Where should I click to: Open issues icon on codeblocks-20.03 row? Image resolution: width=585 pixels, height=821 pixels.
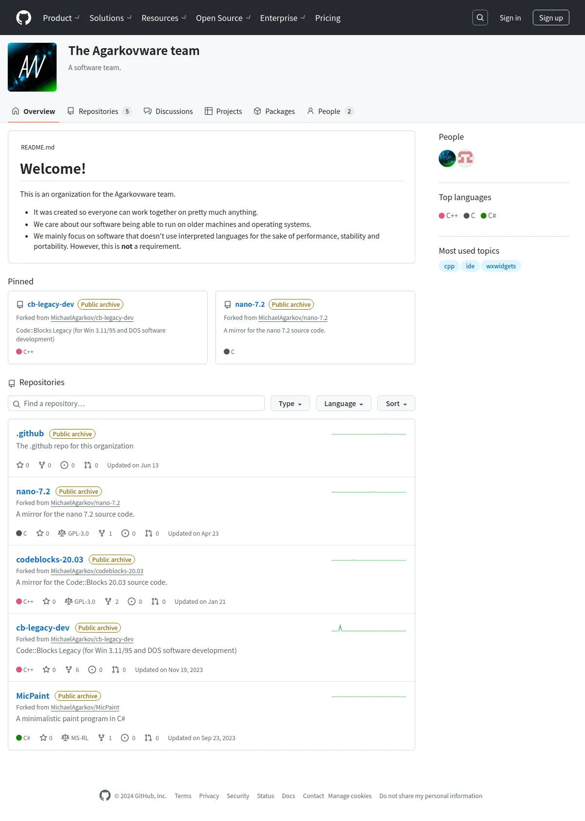tap(132, 601)
